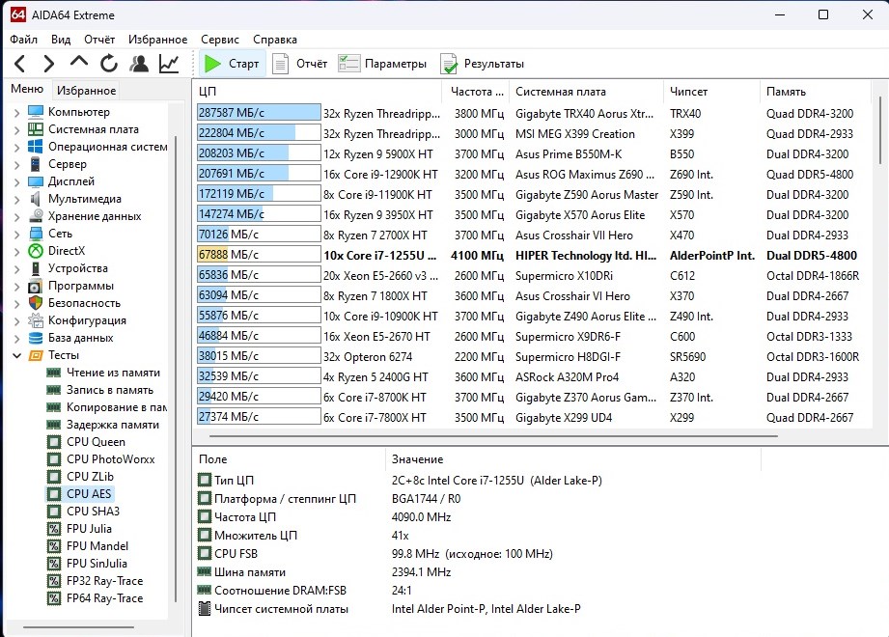
Task: Click the forward navigation arrow icon
Action: pyautogui.click(x=49, y=65)
